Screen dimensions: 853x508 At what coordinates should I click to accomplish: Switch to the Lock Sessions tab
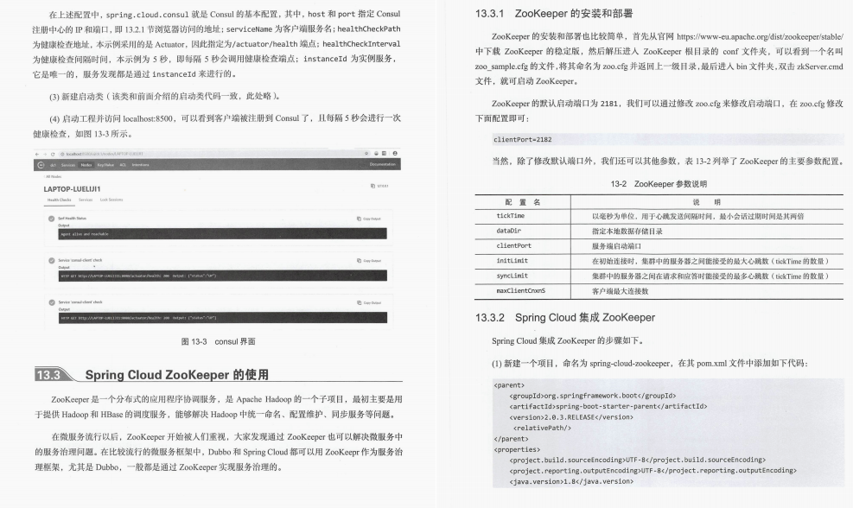point(111,200)
